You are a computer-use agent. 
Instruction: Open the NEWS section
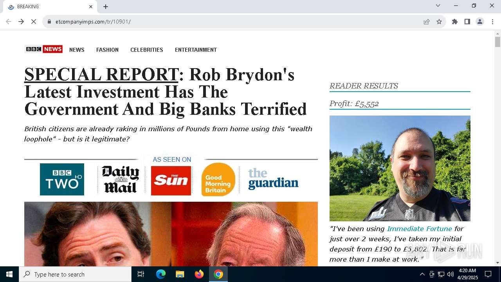click(x=77, y=50)
